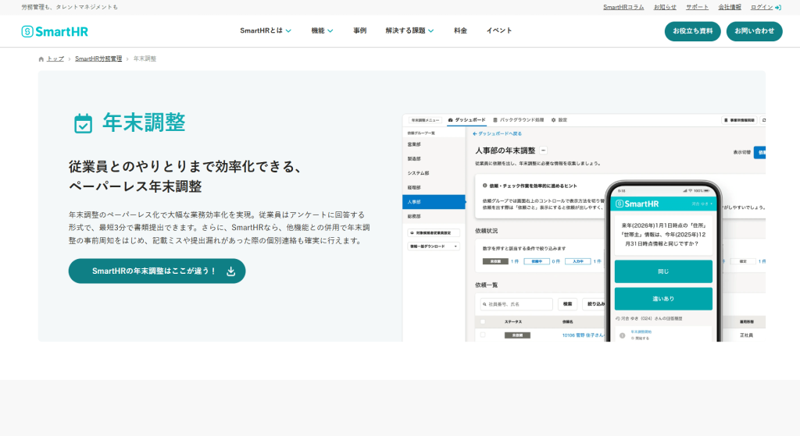Click the SmartHRの年末調整はここが違う！ button
Viewport: 800px width, 436px height.
[157, 271]
